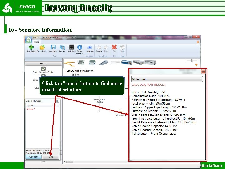Viewport: 225px width, 169px height.
Task: Click 'Indoor Unit Quantity: 5/28' in popup
Action: tap(149, 92)
